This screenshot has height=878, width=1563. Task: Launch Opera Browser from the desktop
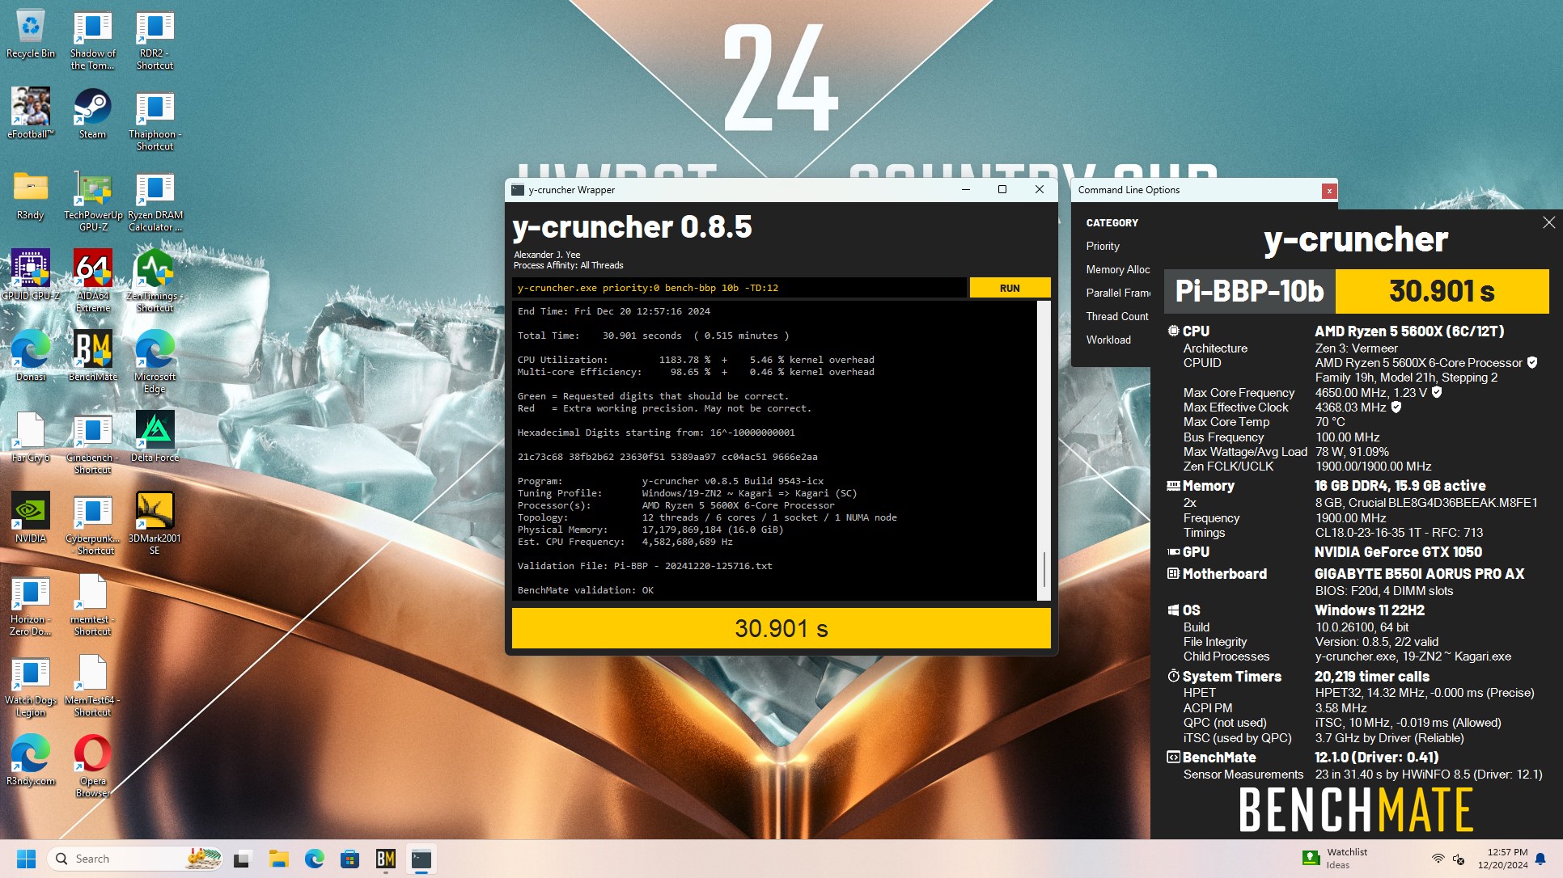tap(93, 767)
